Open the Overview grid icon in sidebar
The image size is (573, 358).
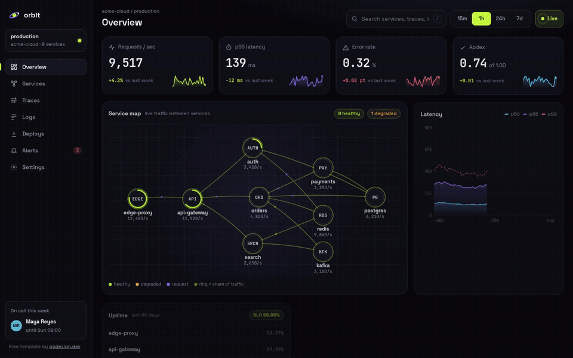[14, 67]
